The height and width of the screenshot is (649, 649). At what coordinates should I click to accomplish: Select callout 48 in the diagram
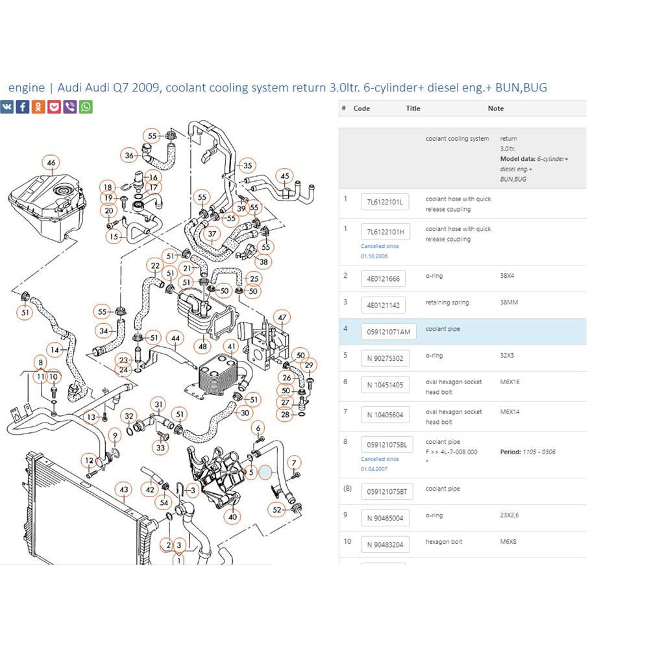(x=202, y=346)
